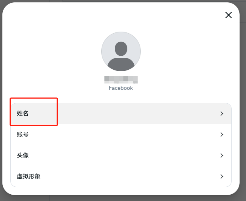
Task: Select the 虚拟形象 label text
Action: tap(28, 176)
